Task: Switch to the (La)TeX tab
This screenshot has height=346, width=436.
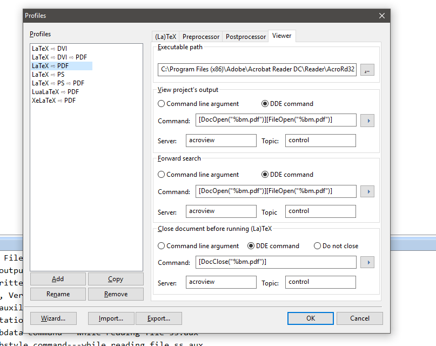Action: click(x=165, y=37)
